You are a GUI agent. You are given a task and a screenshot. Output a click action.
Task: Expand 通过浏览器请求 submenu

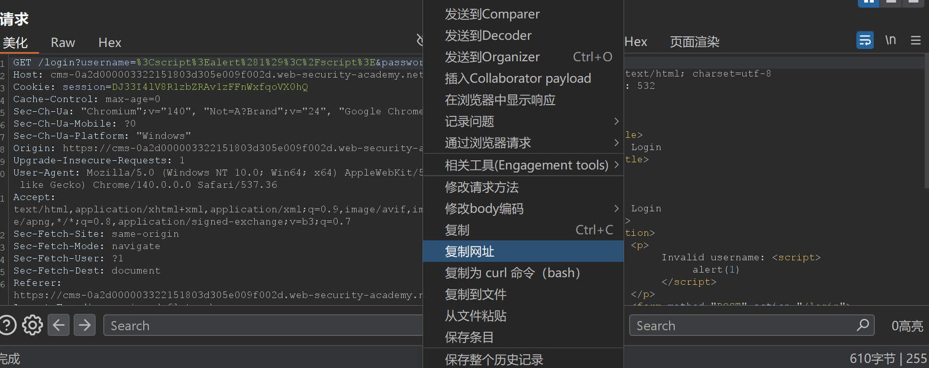523,142
